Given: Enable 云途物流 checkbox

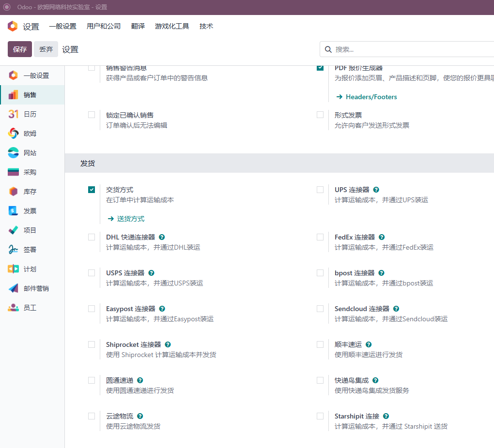Looking at the screenshot, I should pos(92,416).
